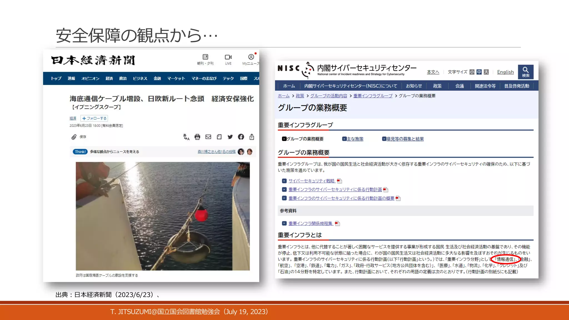Screen dimensions: 569x320
Task: Click the Think! badge
Action: tap(80, 152)
